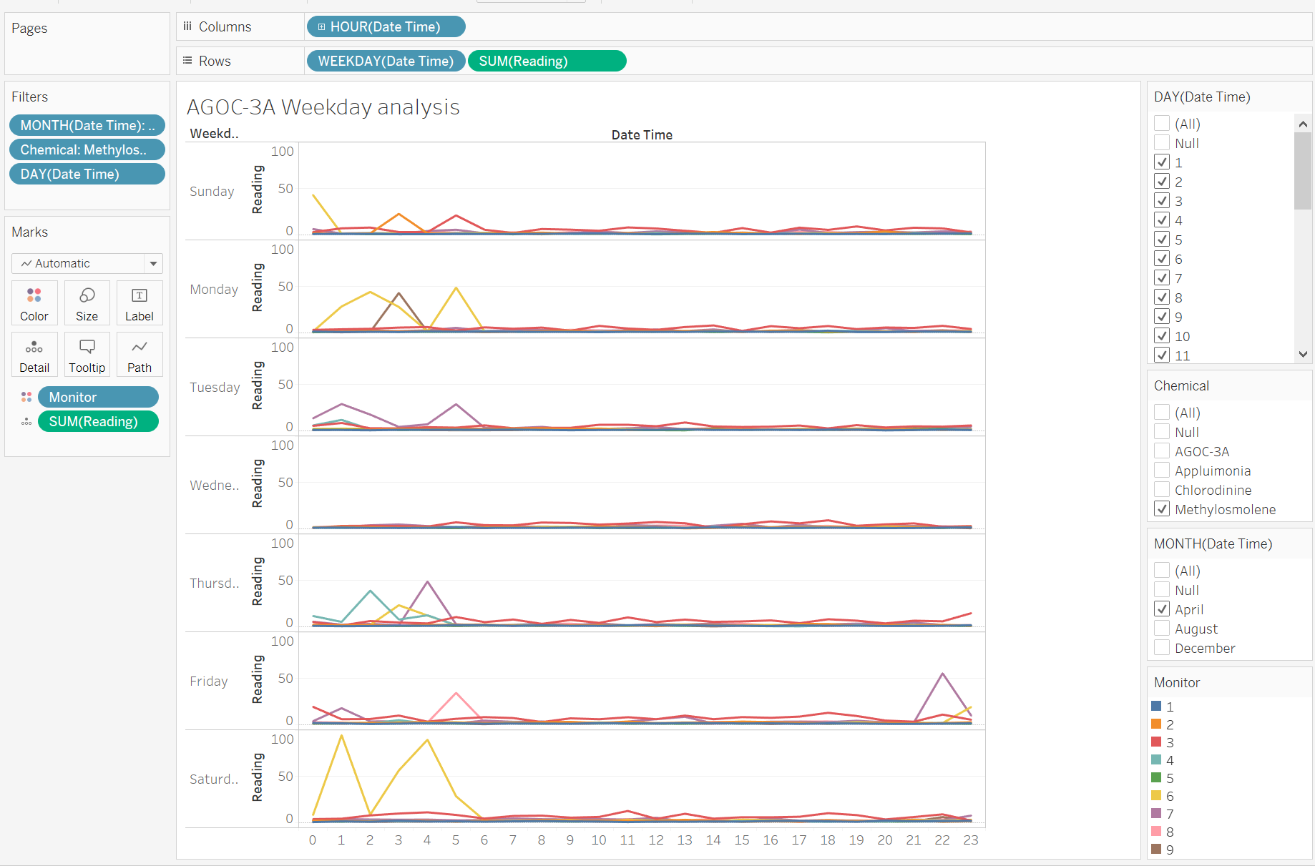Image resolution: width=1315 pixels, height=866 pixels.
Task: Click the Weekd.. field header
Action: pyautogui.click(x=214, y=134)
